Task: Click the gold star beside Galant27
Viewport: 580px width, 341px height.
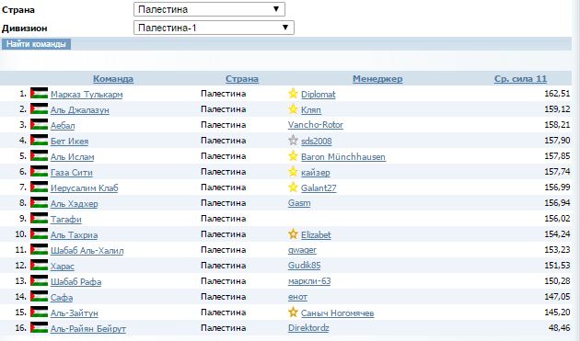Action: pyautogui.click(x=293, y=188)
